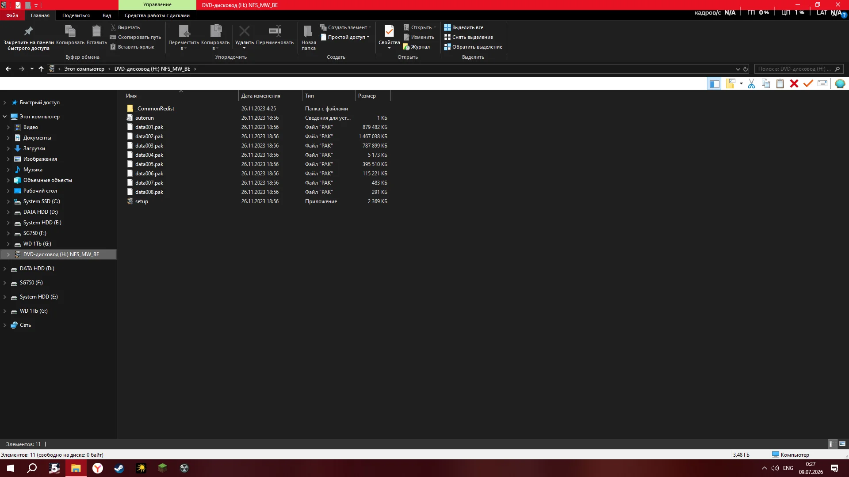Click the Переместить в button
The image size is (849, 477).
click(x=184, y=38)
